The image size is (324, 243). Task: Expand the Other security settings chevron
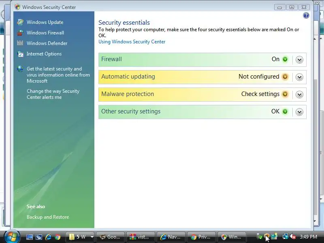(299, 112)
